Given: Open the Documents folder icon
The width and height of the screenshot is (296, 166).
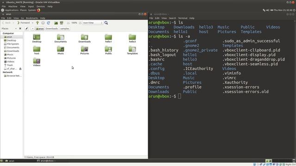Looking at the screenshot, I should tap(61, 38).
